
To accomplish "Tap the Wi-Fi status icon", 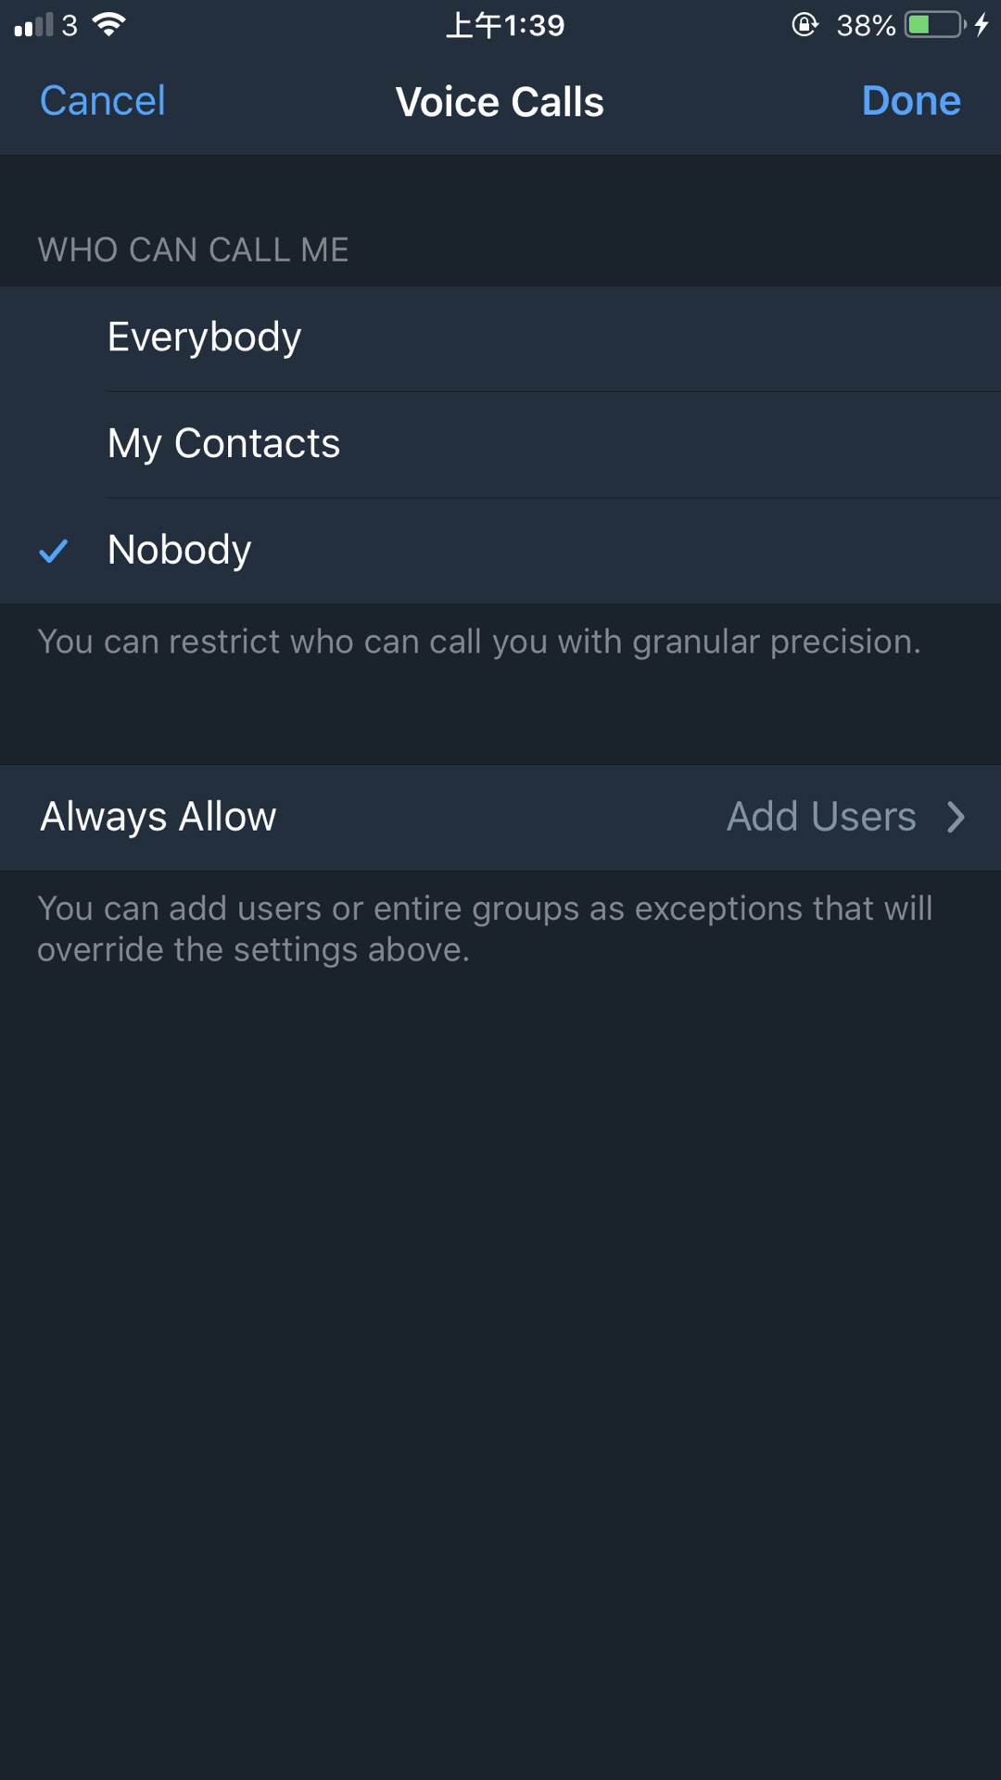I will [x=109, y=25].
